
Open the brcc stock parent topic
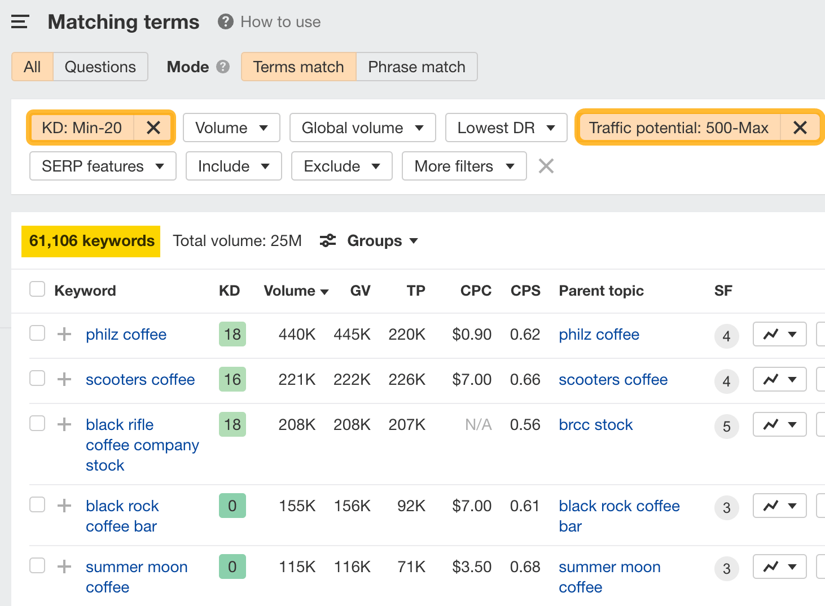(x=595, y=424)
